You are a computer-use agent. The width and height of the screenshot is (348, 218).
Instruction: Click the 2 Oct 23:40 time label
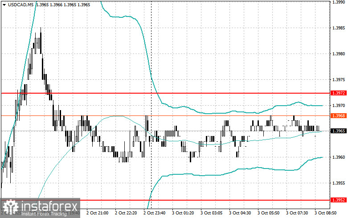(154, 213)
